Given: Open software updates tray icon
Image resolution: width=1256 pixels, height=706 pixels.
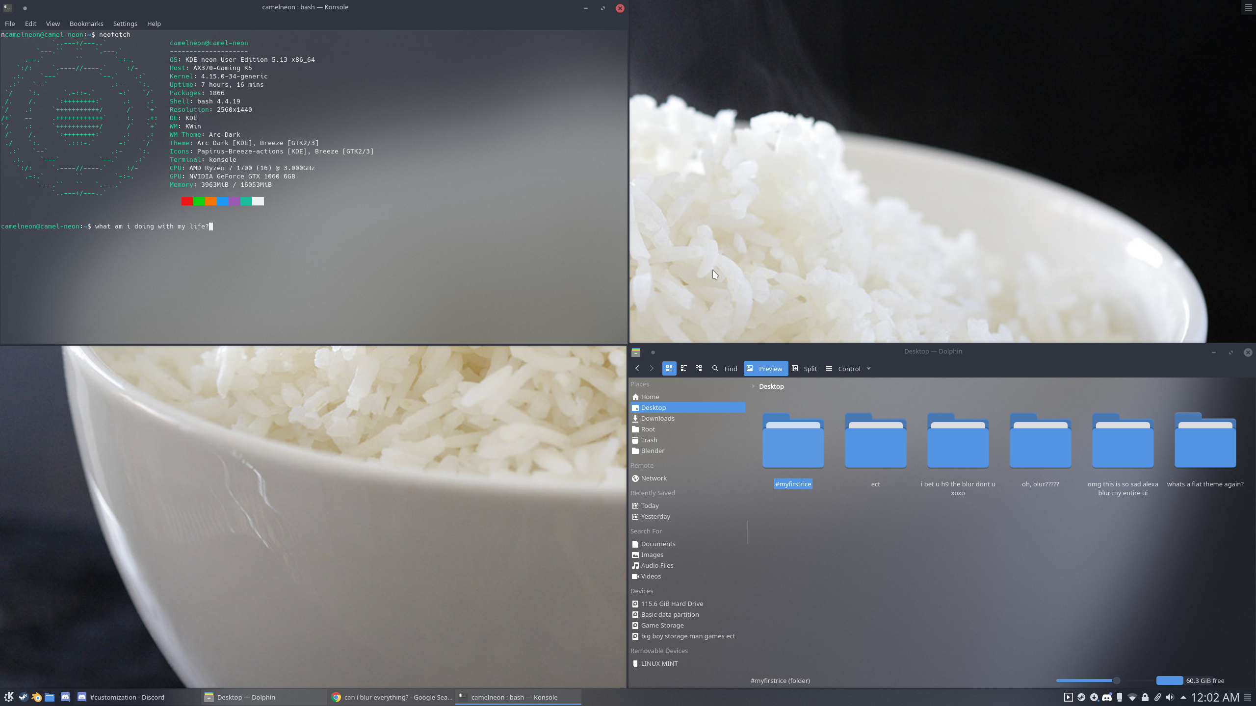Looking at the screenshot, I should click(1094, 697).
